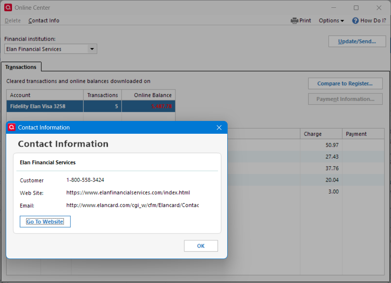Click the Online Balance column header
Screen dimensions: 391x283
(148, 95)
